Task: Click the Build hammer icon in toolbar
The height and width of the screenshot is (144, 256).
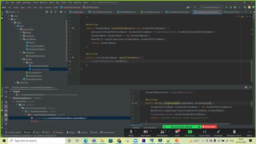Action: tap(195, 7)
